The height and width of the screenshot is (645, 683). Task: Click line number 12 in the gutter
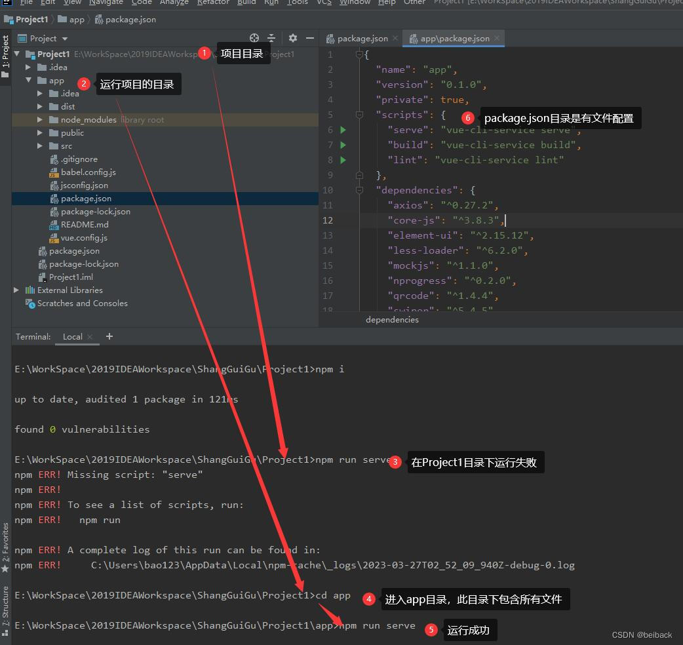(328, 220)
